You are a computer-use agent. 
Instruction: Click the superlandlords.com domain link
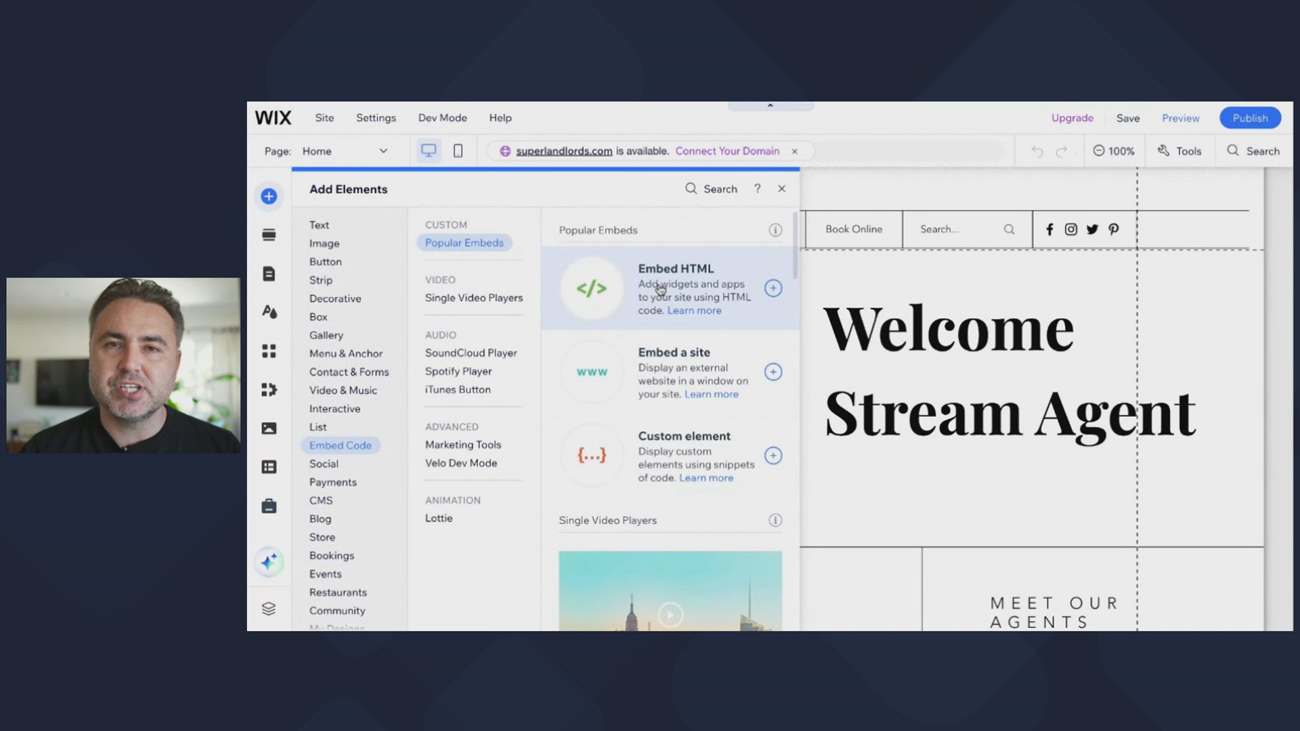point(564,151)
